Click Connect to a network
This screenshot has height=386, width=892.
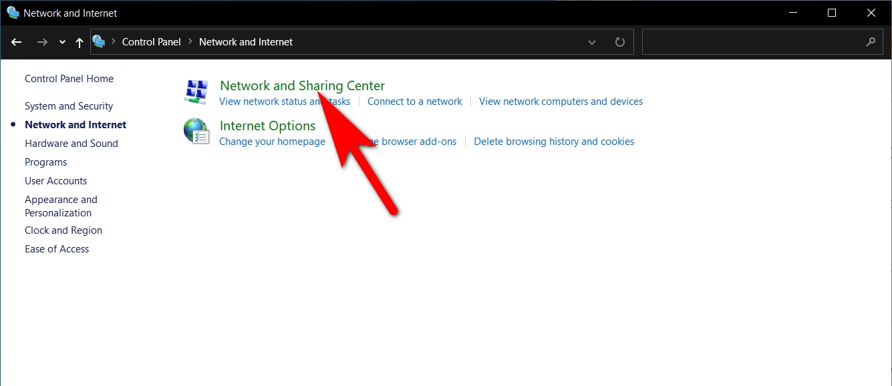pyautogui.click(x=415, y=102)
